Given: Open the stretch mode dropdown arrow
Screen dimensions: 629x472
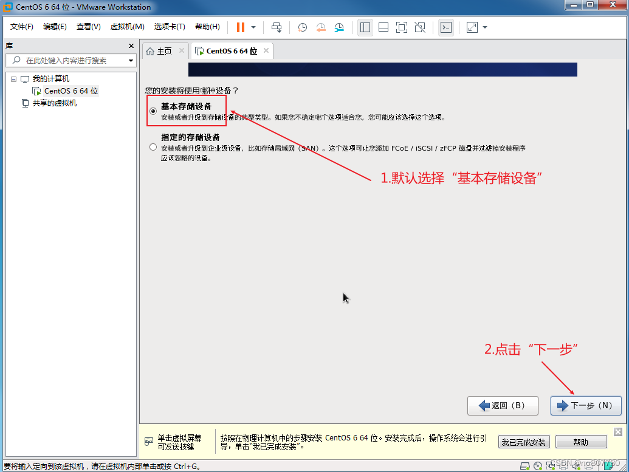Looking at the screenshot, I should [483, 27].
